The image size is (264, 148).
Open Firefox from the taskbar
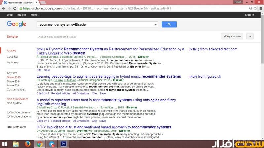pyautogui.click(x=27, y=144)
